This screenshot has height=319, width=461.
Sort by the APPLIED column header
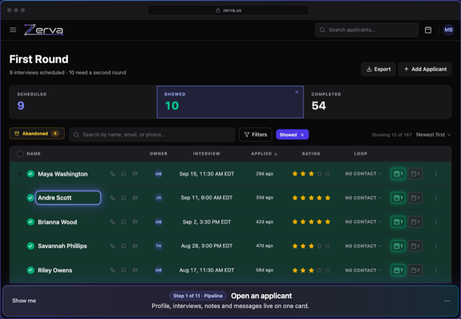pos(264,154)
